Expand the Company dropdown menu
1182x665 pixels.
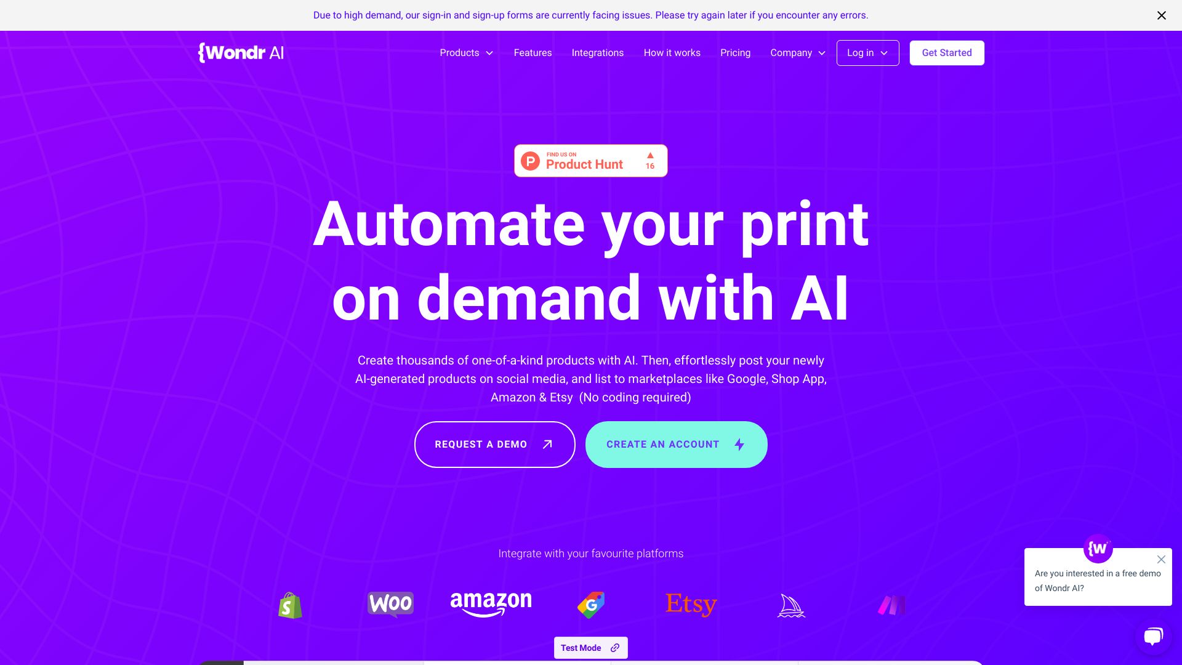(x=798, y=53)
